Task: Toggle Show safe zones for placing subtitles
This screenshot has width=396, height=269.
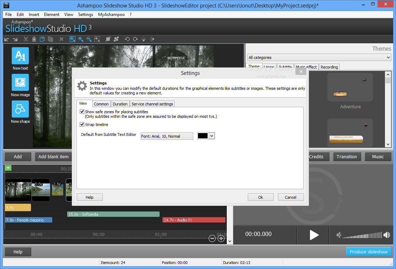Action: pyautogui.click(x=82, y=111)
